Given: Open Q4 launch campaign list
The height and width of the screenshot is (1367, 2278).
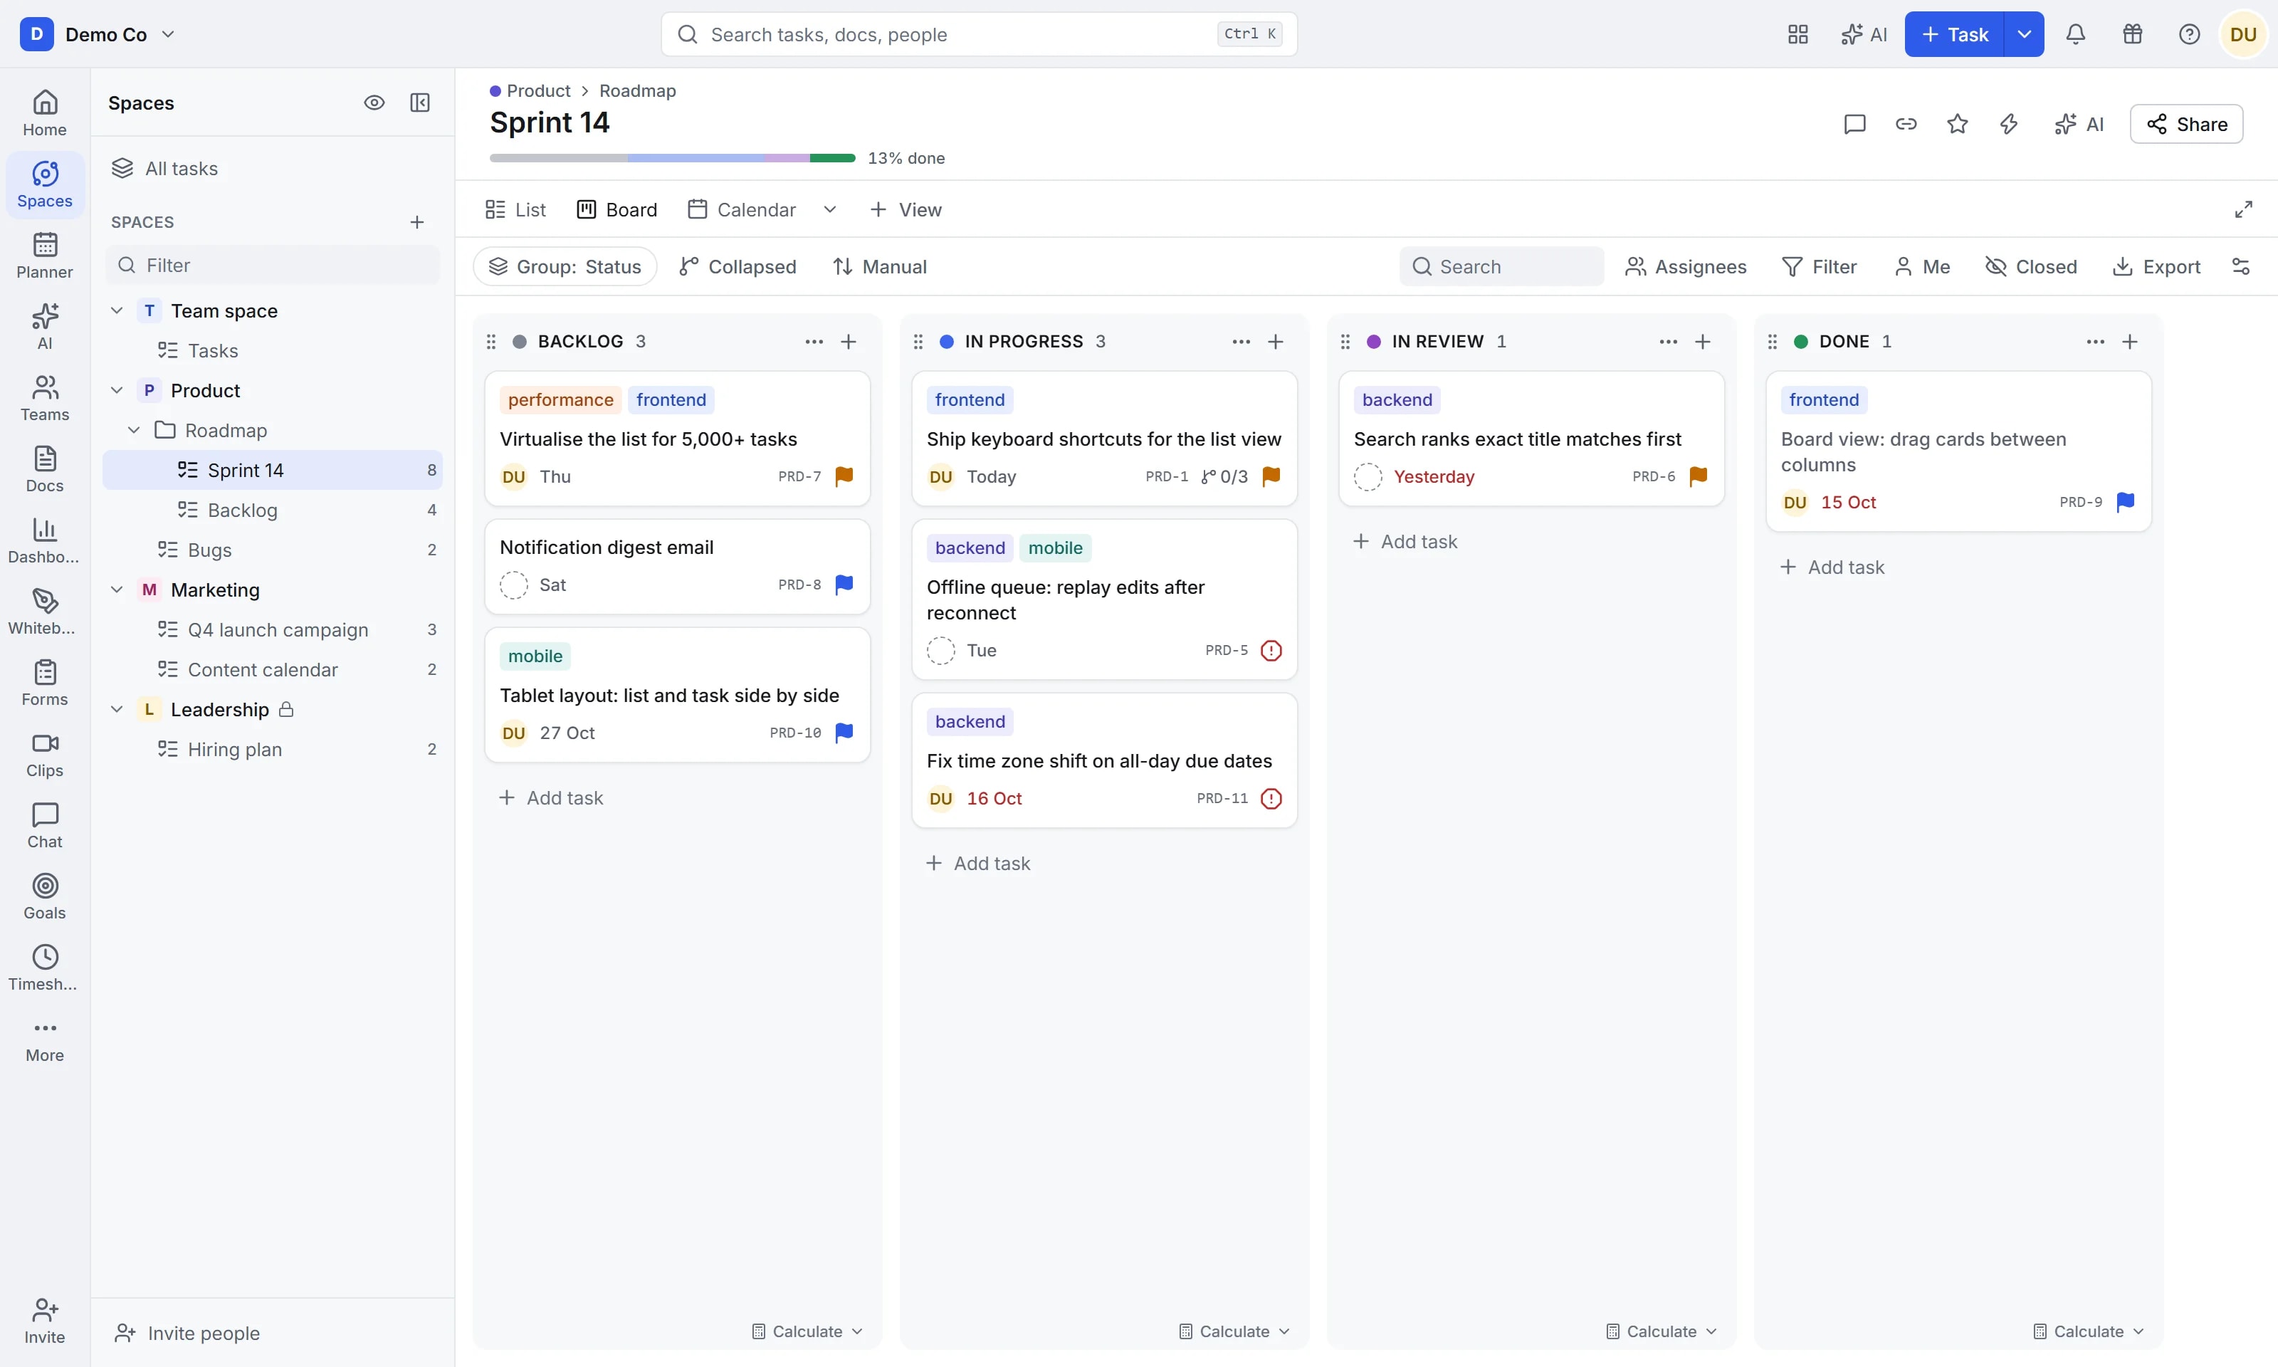Looking at the screenshot, I should pyautogui.click(x=273, y=629).
